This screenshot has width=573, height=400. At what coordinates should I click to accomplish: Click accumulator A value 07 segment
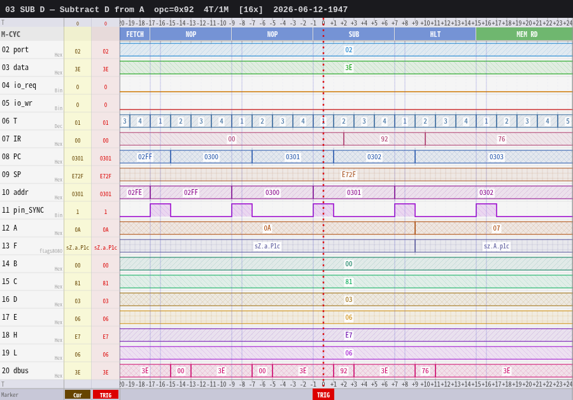(x=494, y=228)
